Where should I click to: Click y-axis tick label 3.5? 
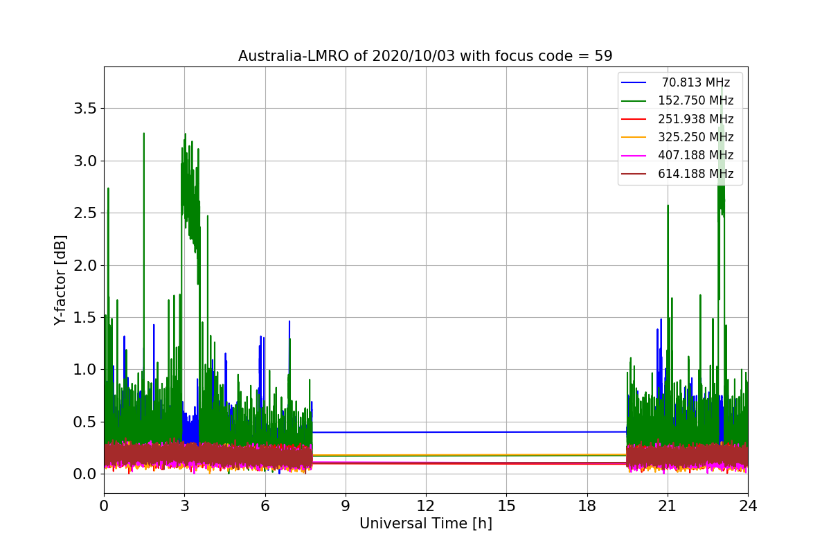[x=84, y=109]
